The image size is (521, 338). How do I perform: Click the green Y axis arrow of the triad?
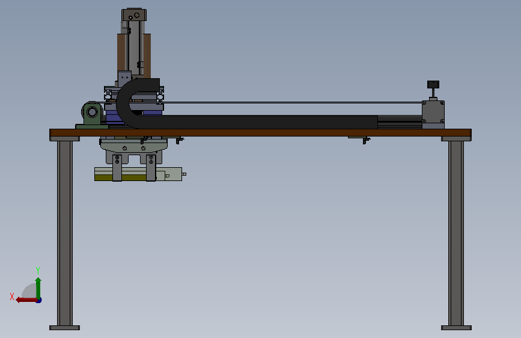[38, 288]
